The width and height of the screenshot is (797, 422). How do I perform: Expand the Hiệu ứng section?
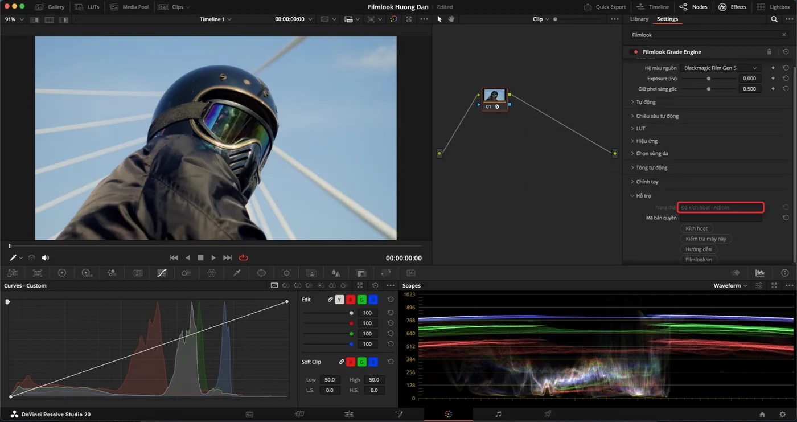click(644, 141)
